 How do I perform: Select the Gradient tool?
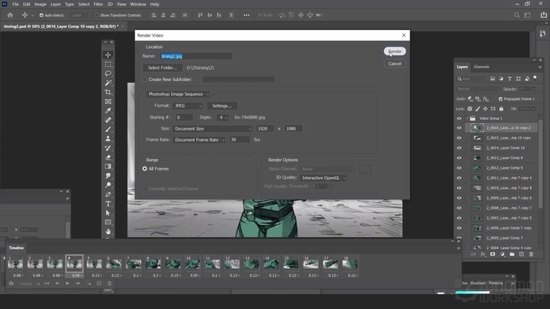click(108, 166)
